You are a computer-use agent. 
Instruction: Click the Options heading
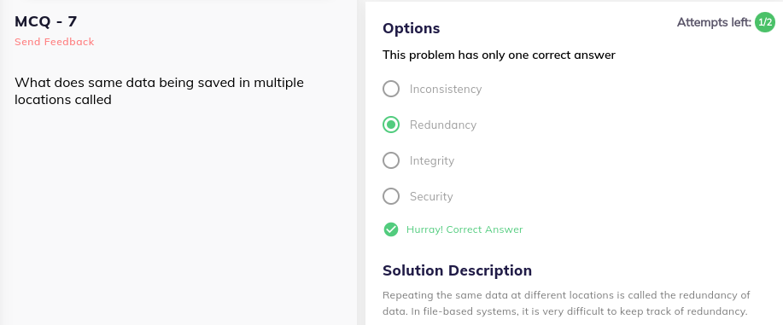pos(412,28)
